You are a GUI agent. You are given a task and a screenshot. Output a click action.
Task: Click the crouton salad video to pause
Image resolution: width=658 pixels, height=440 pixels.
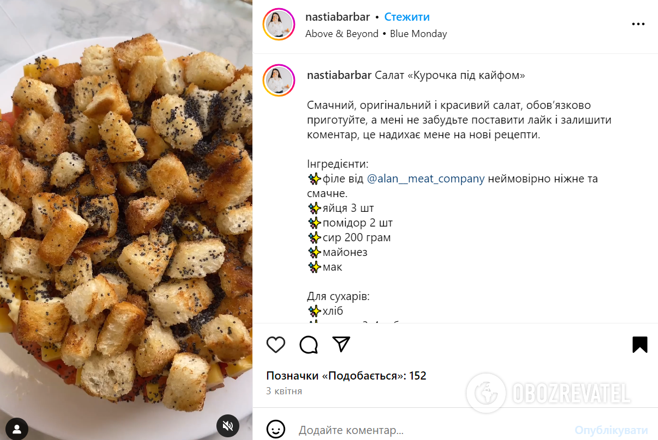coord(126,220)
